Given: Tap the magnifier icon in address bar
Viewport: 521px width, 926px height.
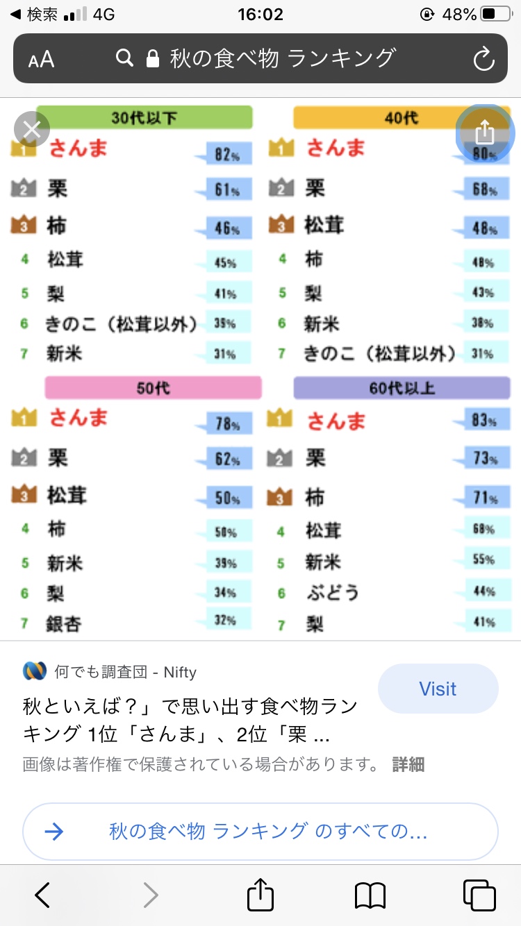Looking at the screenshot, I should (125, 58).
